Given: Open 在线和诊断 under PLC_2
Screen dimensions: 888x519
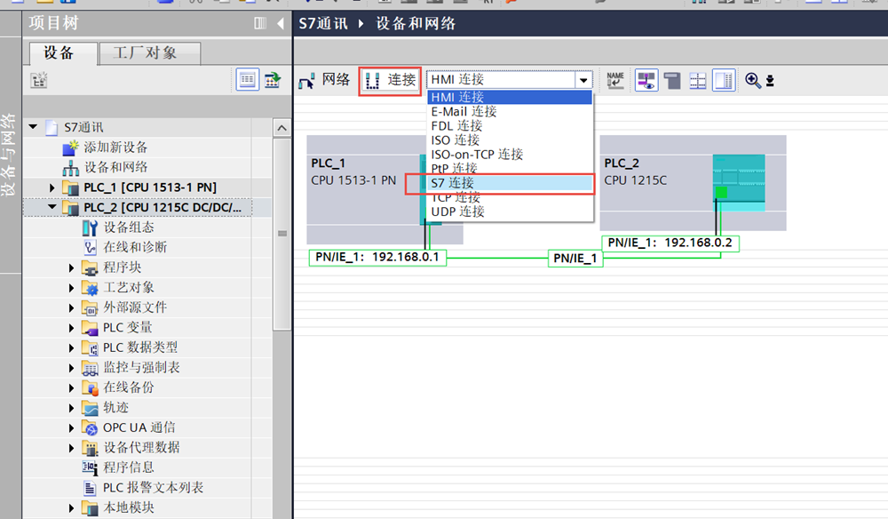Looking at the screenshot, I should pyautogui.click(x=134, y=247).
